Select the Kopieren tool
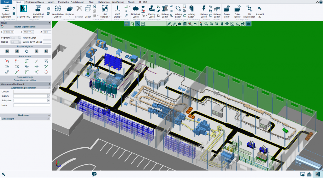The height and width of the screenshot is (178, 323). coord(70,12)
